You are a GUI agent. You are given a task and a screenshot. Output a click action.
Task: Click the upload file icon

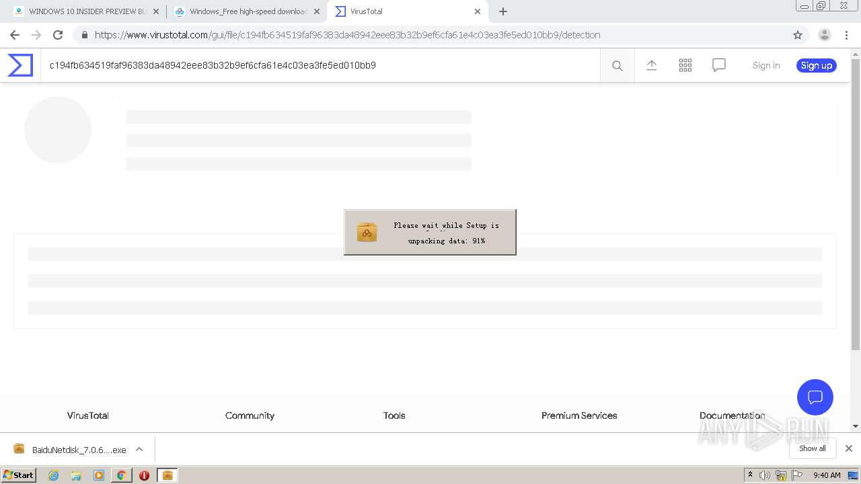pyautogui.click(x=652, y=65)
